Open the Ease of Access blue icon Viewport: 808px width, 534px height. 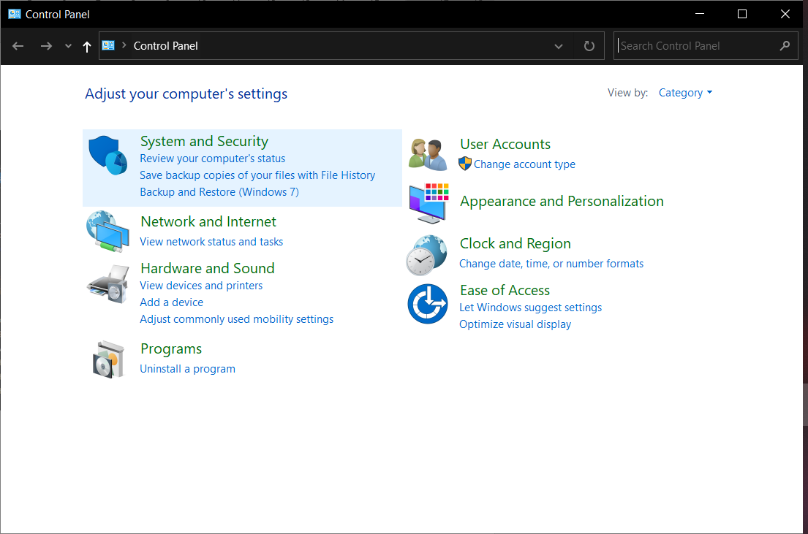(x=428, y=304)
